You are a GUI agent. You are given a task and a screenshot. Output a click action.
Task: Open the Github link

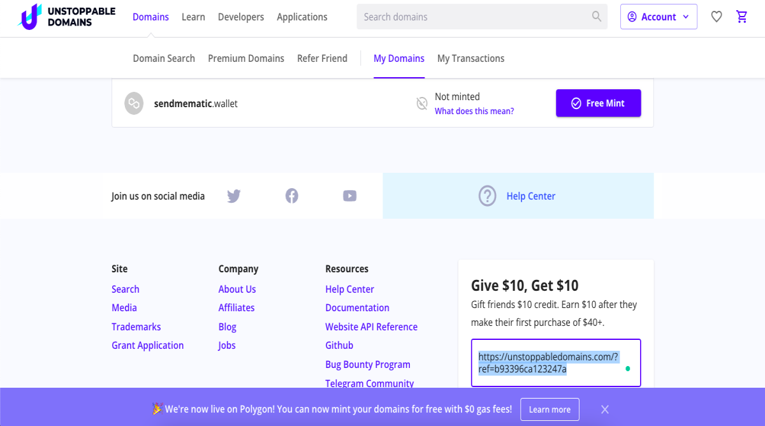(x=339, y=345)
